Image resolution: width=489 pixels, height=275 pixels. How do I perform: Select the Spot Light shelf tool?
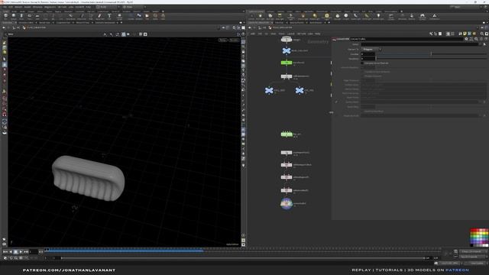[x=270, y=16]
